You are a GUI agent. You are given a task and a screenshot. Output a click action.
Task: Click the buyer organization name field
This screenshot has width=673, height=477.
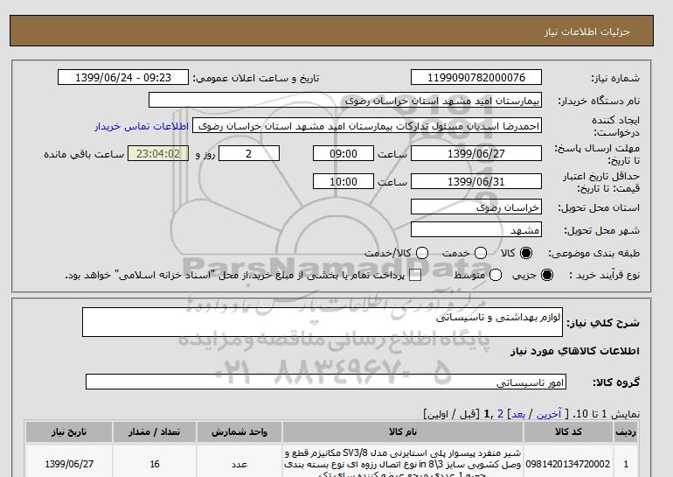click(x=345, y=100)
